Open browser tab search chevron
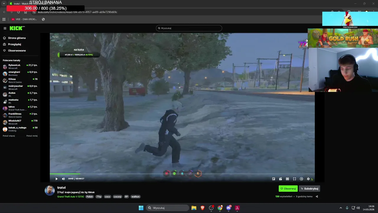This screenshot has height=213, width=378. [x=4, y=4]
